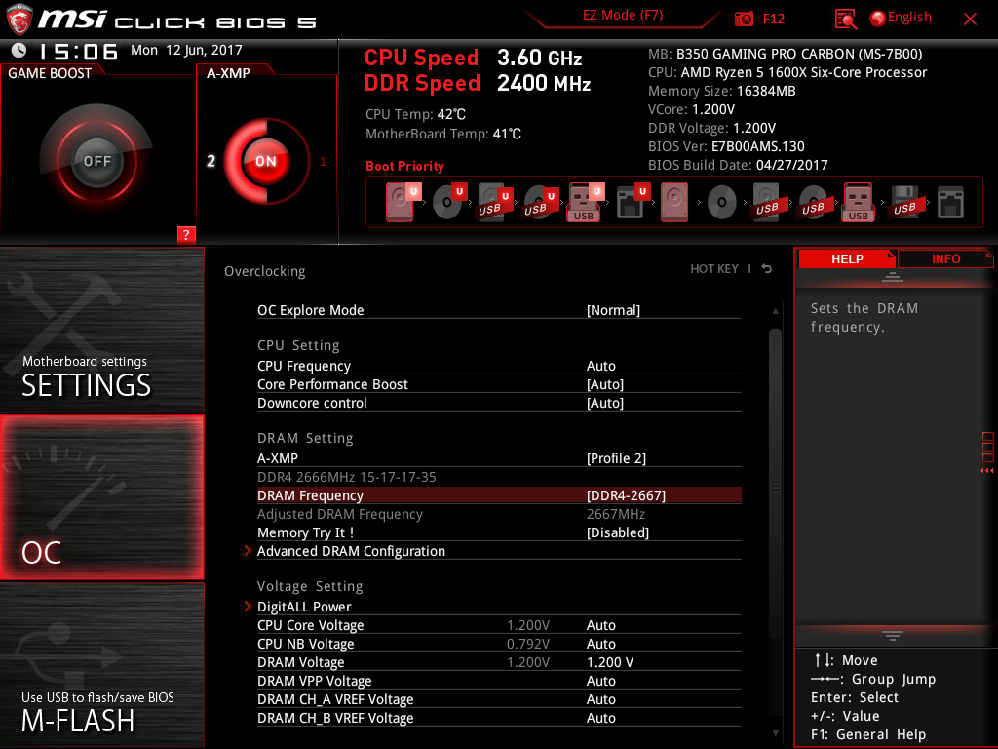Open DRAM Frequency [DDR4-2667] selection
Viewport: 998px width, 749px height.
coord(499,494)
